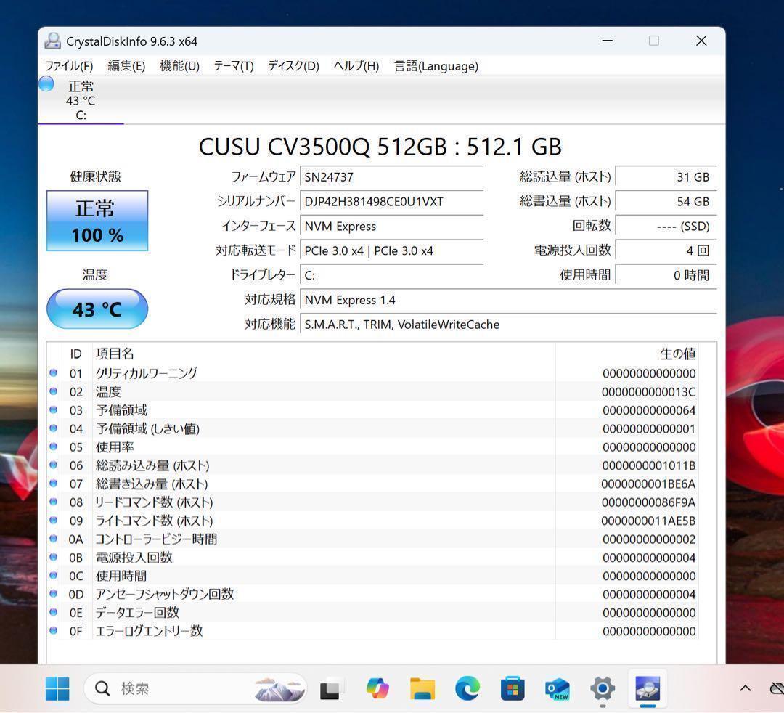Click status orb for 08 リードコマンド数 row
The height and width of the screenshot is (713, 784).
[54, 502]
